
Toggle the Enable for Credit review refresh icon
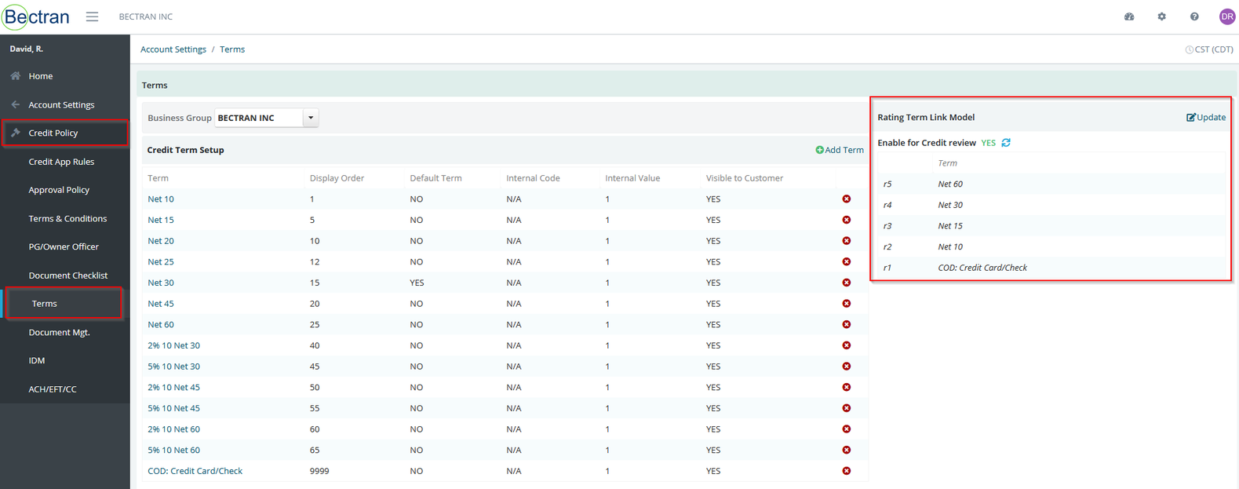coord(1006,143)
